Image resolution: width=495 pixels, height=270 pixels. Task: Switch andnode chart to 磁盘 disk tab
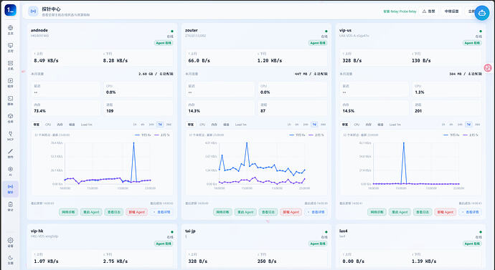72,125
